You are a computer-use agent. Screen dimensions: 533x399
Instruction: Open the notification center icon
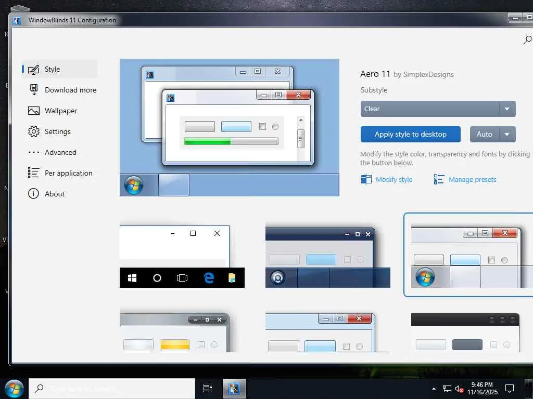point(510,389)
